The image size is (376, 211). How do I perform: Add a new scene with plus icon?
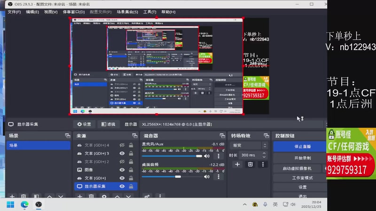(12, 196)
